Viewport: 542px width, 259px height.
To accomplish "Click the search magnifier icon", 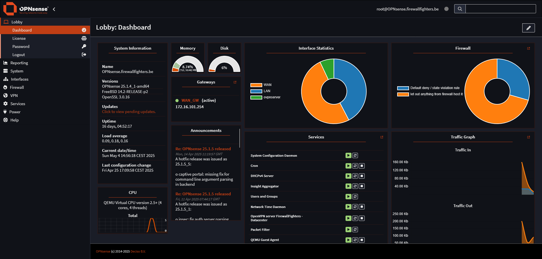I will coord(460,9).
